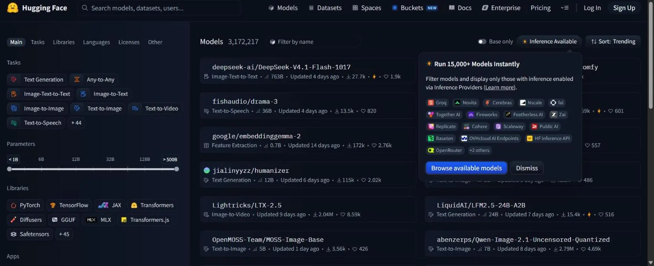
Task: Filter by Transformers library
Action: click(152, 205)
